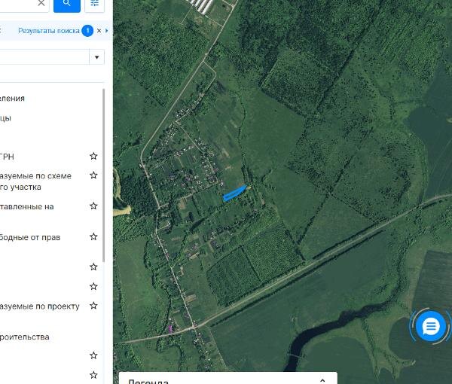Click the layer list vertical scrollbar
The width and height of the screenshot is (452, 384).
point(103,175)
